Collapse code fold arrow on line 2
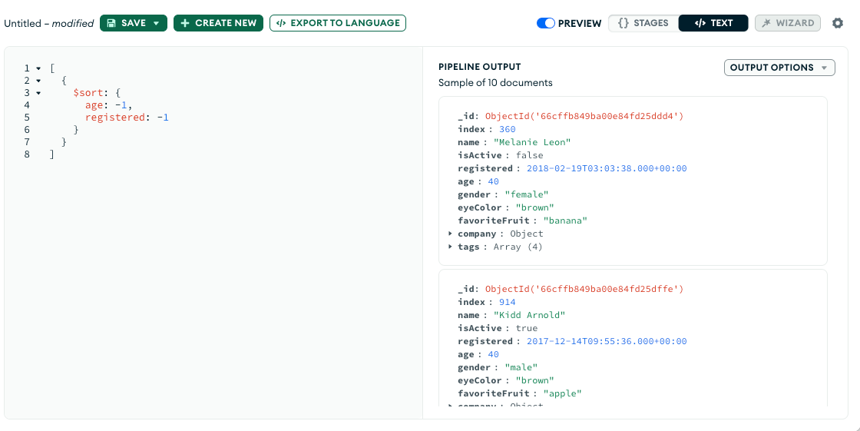 click(x=38, y=81)
